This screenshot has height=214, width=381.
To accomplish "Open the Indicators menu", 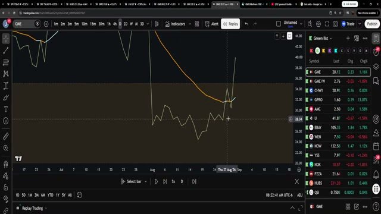I will pyautogui.click(x=175, y=24).
